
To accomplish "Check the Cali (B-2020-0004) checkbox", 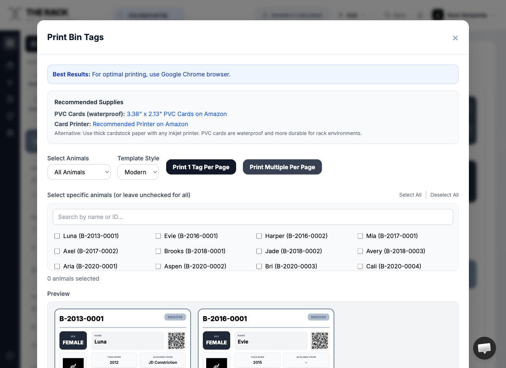I will click(x=361, y=266).
